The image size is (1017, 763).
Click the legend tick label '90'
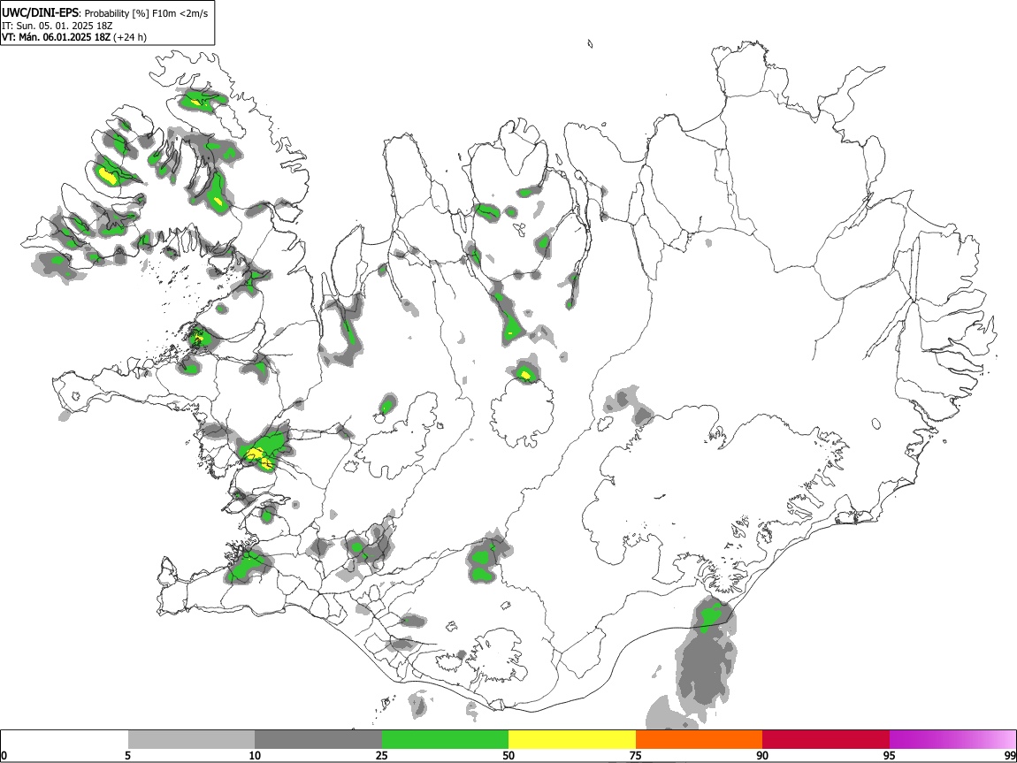pyautogui.click(x=762, y=755)
